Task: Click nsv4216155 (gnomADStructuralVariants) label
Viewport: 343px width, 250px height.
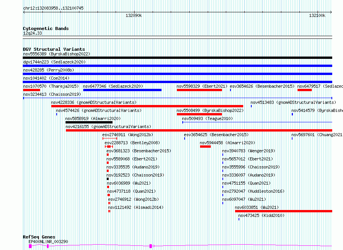Action: coord(108,127)
